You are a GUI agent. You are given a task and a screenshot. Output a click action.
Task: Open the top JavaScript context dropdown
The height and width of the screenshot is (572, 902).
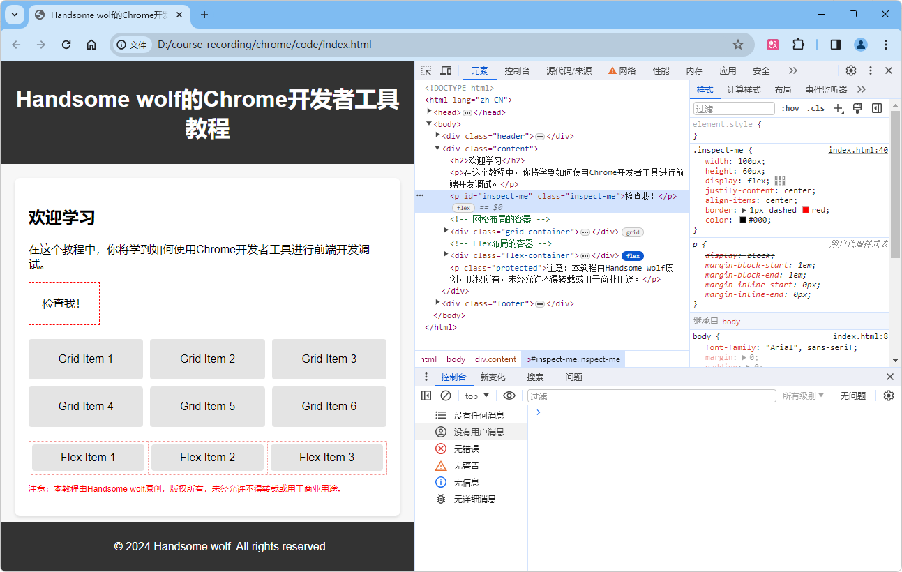point(477,396)
